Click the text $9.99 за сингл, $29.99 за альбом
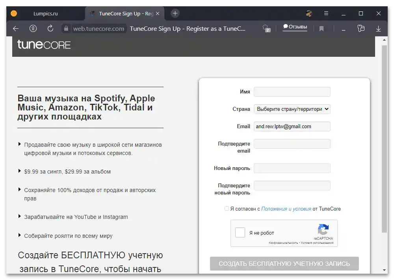 coord(67,172)
